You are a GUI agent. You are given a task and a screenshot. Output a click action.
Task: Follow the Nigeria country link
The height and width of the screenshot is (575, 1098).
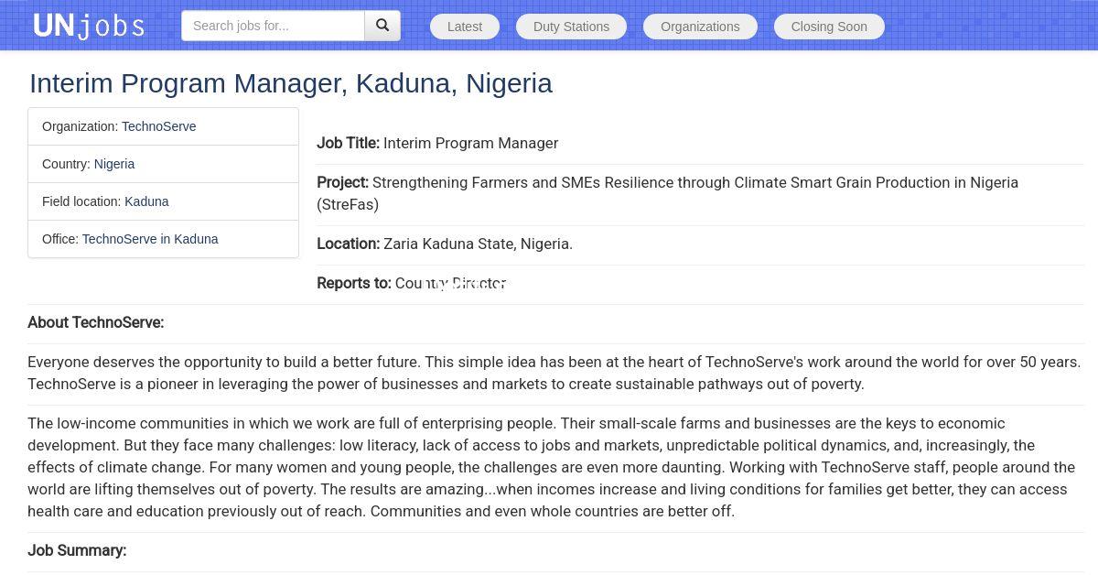click(x=114, y=164)
